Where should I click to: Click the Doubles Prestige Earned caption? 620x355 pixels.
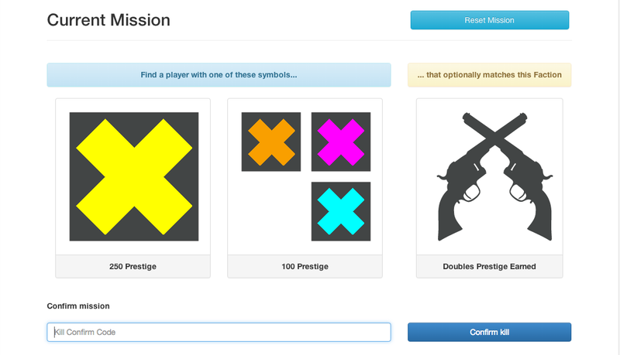pyautogui.click(x=490, y=267)
